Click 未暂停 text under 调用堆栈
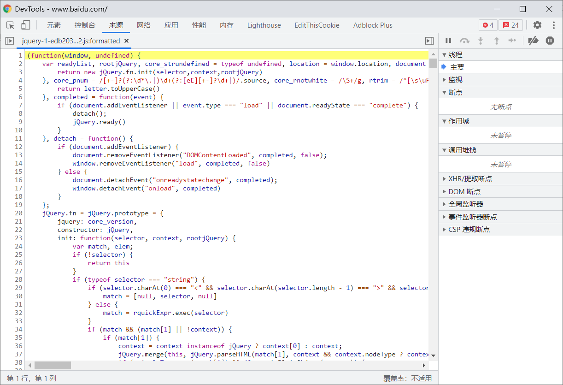The width and height of the screenshot is (563, 385). [x=501, y=164]
